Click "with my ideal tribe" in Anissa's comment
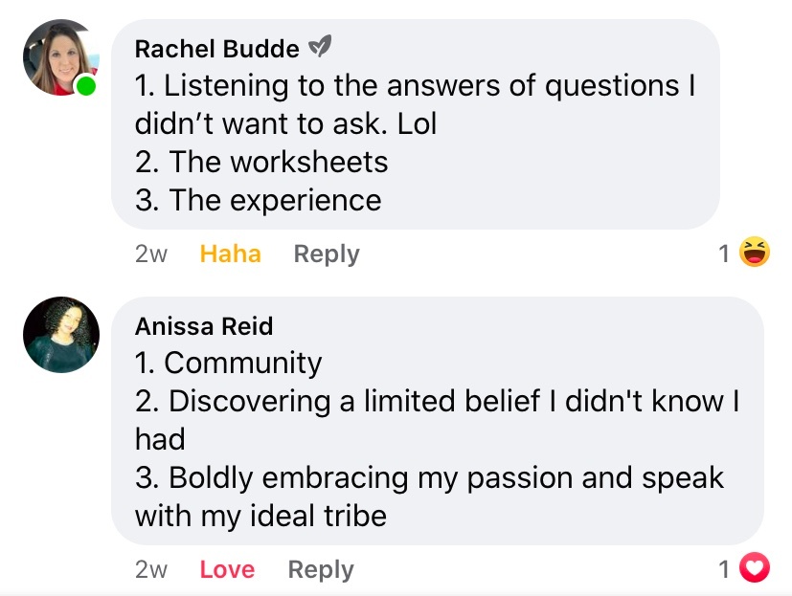Screen dimensions: 792x596 260,517
